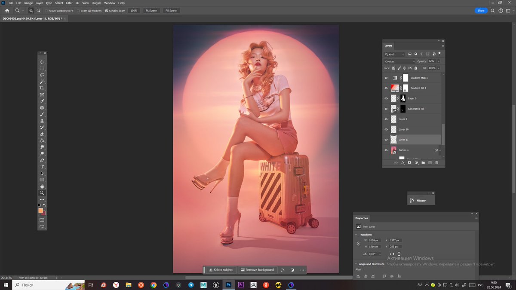The height and width of the screenshot is (290, 516).
Task: Select the Clone Stamp tool
Action: 42,121
